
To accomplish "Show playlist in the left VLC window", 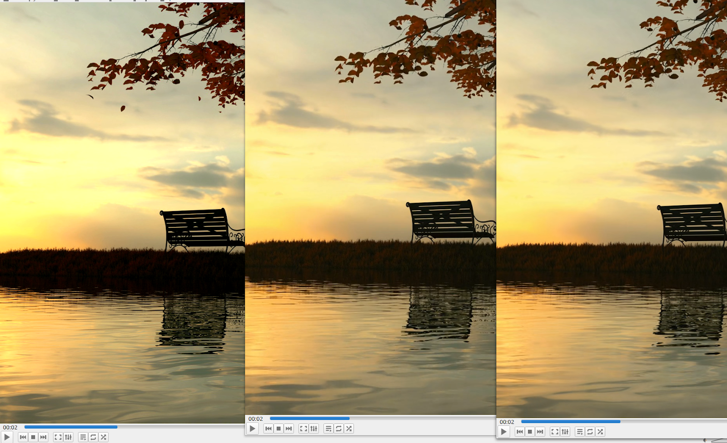I will (83, 437).
